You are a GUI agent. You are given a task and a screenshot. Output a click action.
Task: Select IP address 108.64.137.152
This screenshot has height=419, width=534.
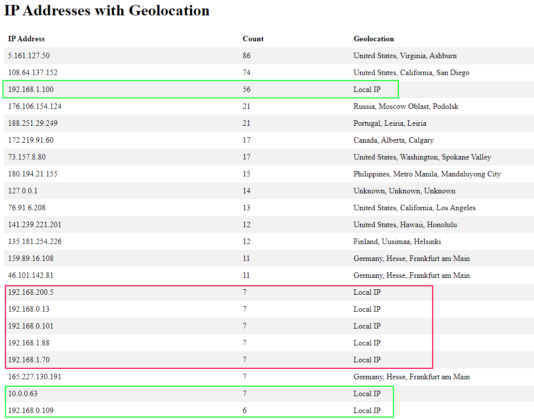[33, 73]
